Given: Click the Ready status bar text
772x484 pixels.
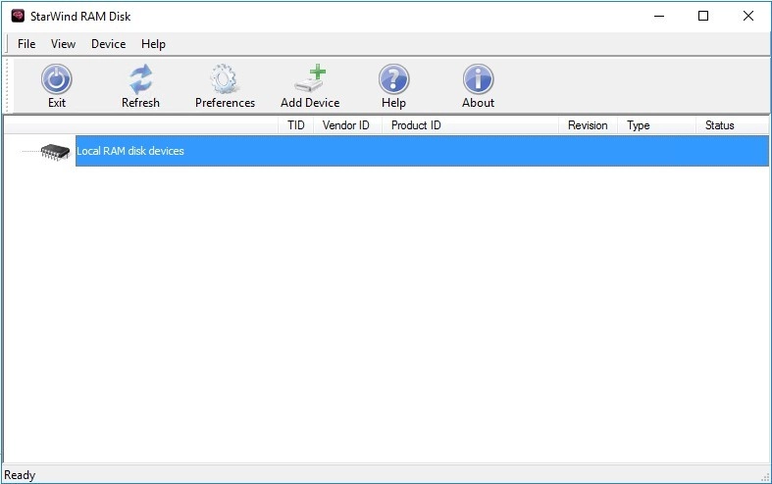Looking at the screenshot, I should point(20,475).
